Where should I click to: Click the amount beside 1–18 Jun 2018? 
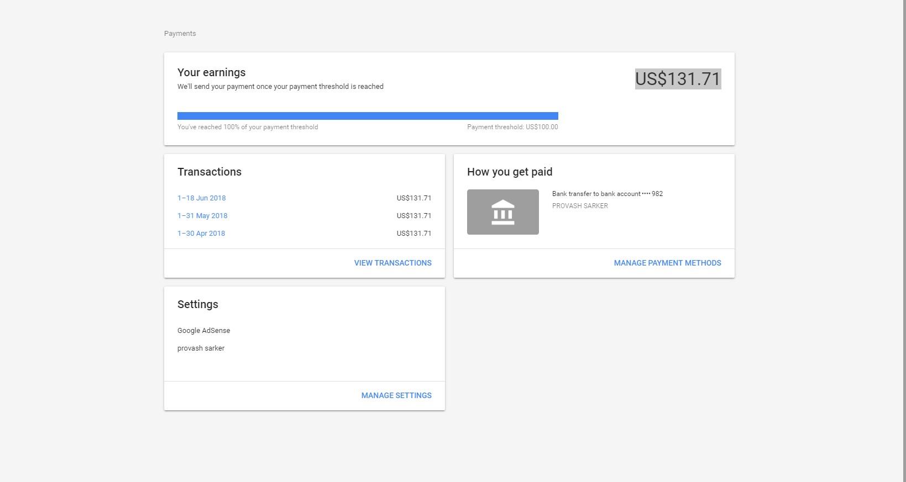[x=413, y=198]
